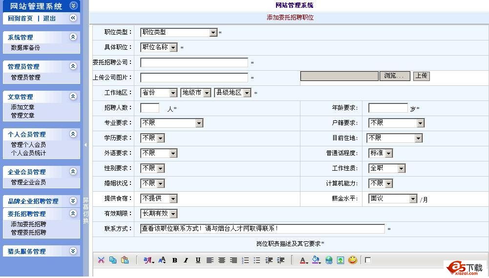Open the 婚姻状况 dropdown
This screenshot has height=278, width=489.
pyautogui.click(x=152, y=183)
